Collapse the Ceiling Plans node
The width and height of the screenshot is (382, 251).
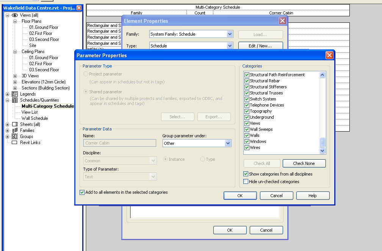(x=15, y=52)
